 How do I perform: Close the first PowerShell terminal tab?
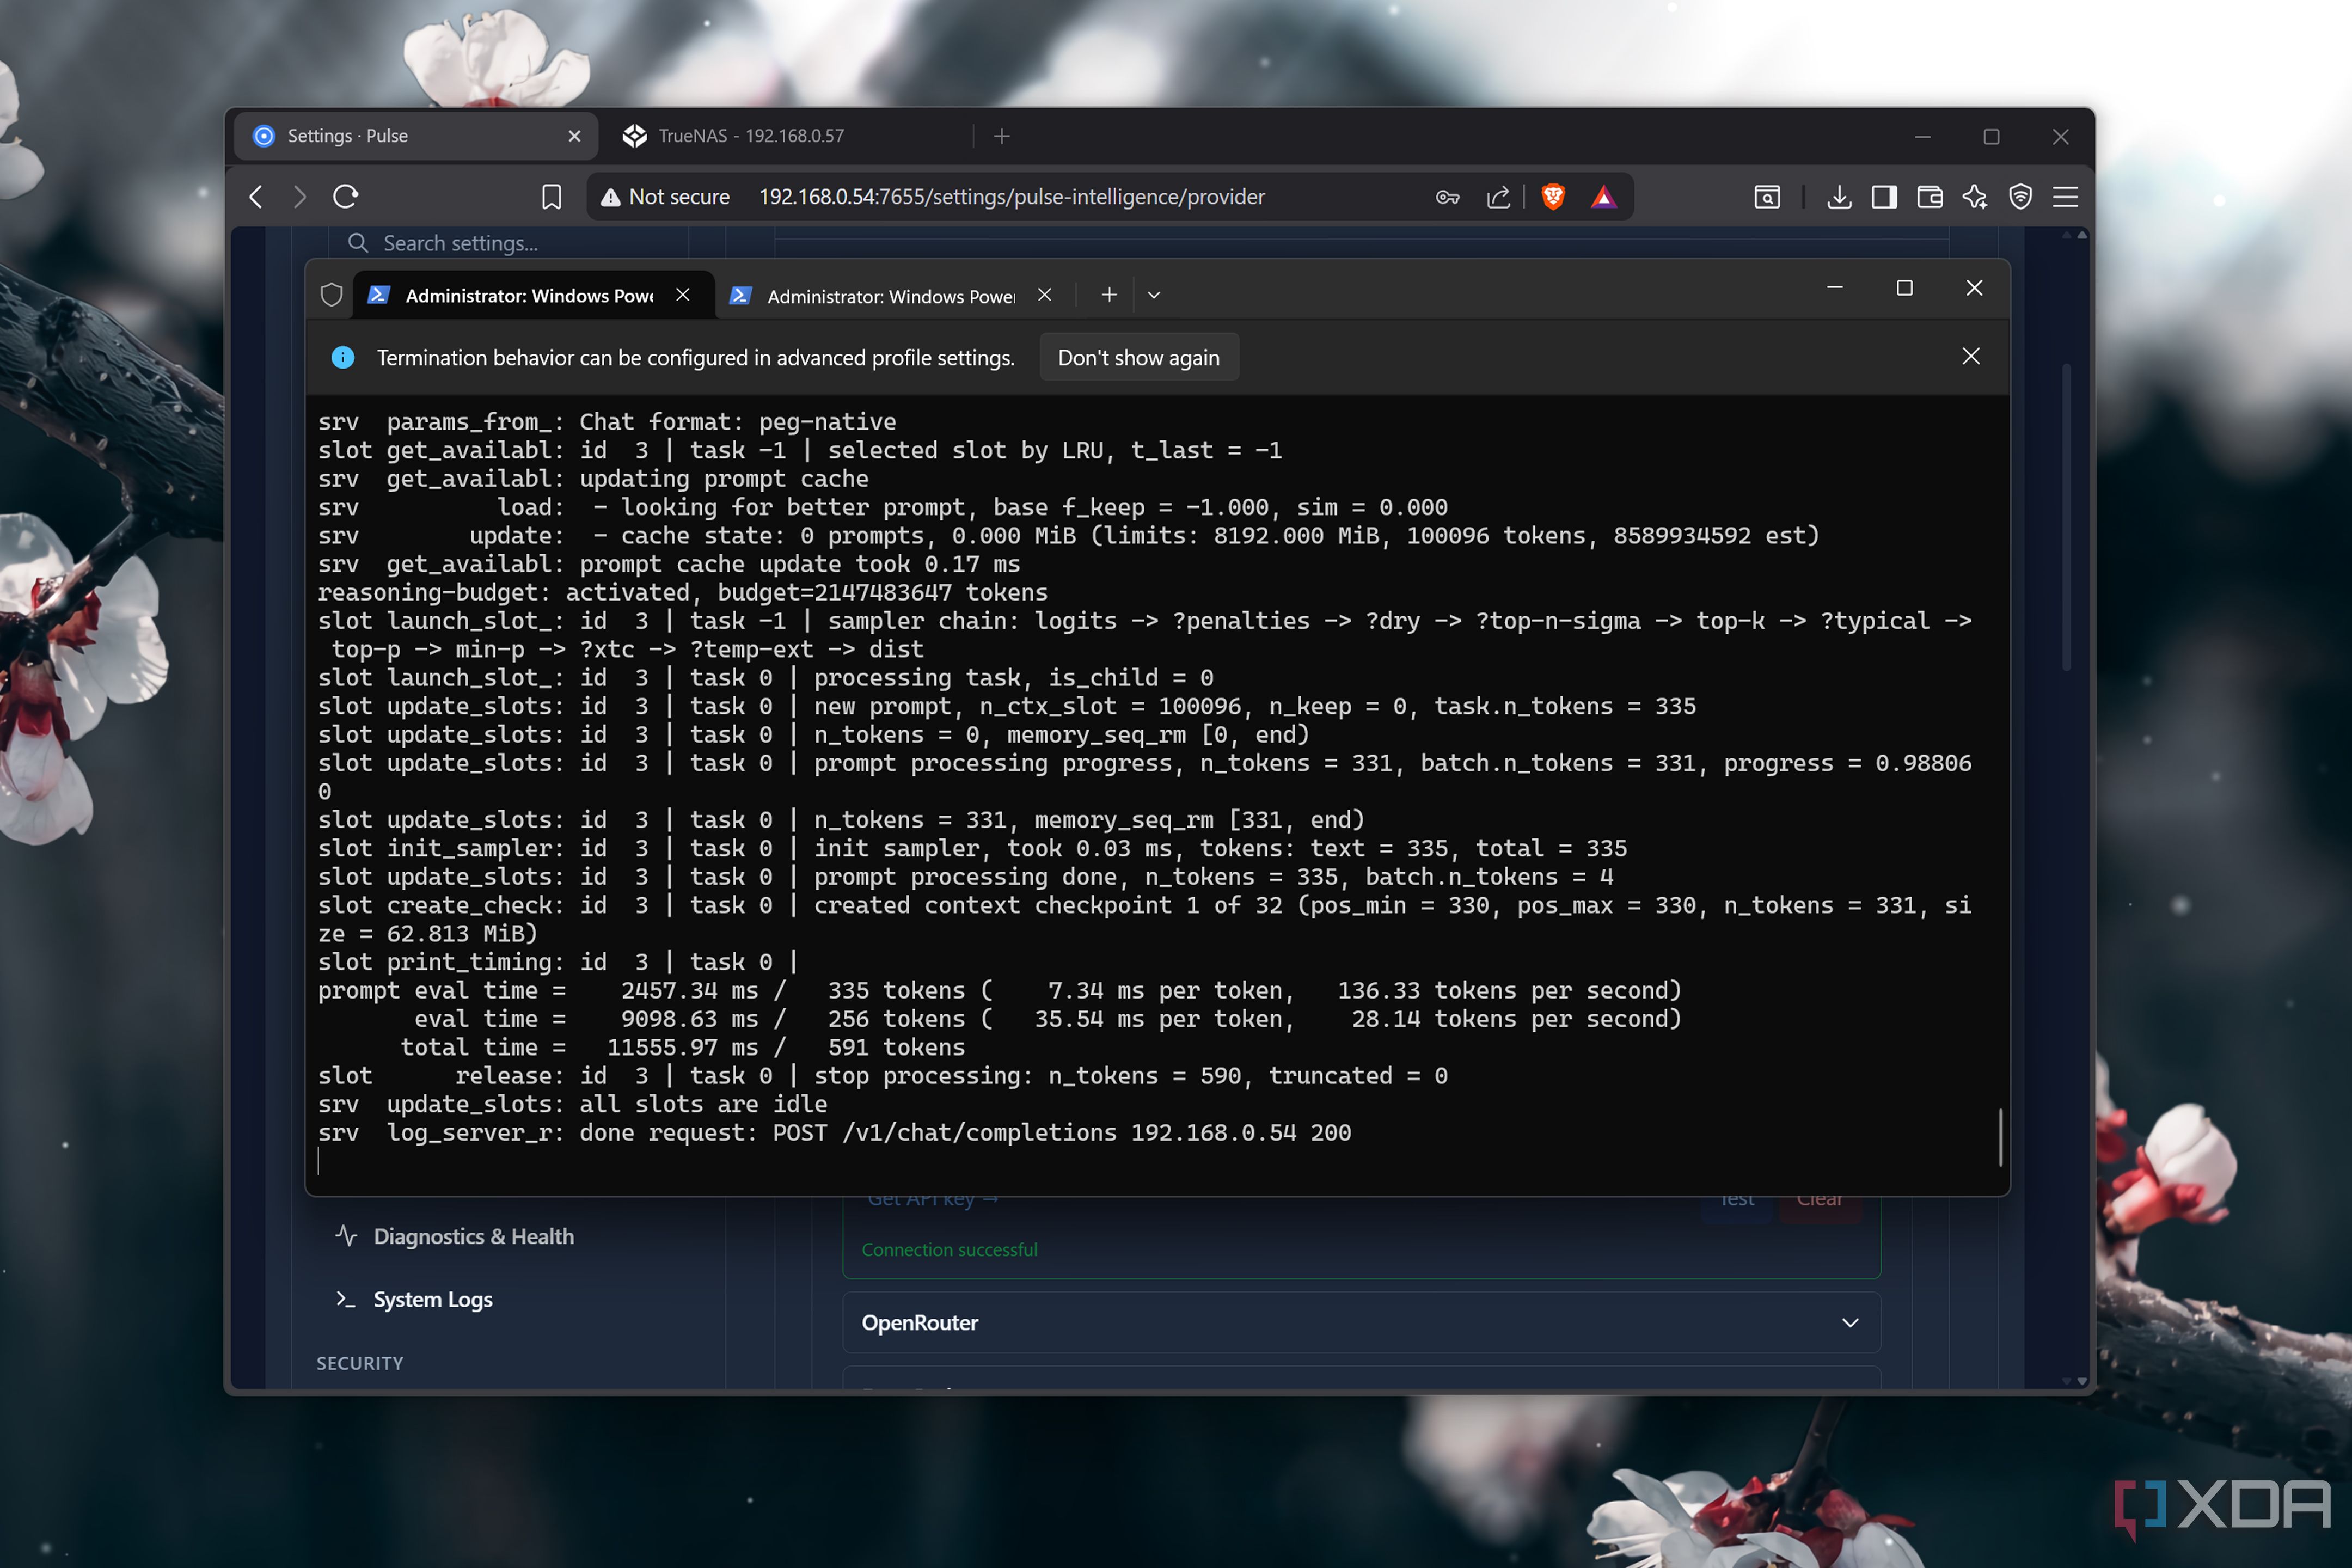coord(683,295)
